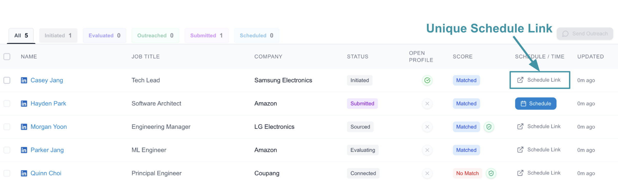The width and height of the screenshot is (618, 189).
Task: Check the box for Casey Jang
Action: click(7, 80)
